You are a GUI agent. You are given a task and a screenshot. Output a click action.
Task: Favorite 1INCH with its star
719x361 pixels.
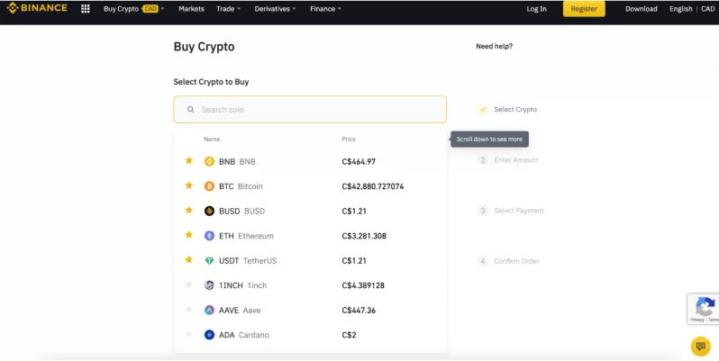click(x=188, y=284)
